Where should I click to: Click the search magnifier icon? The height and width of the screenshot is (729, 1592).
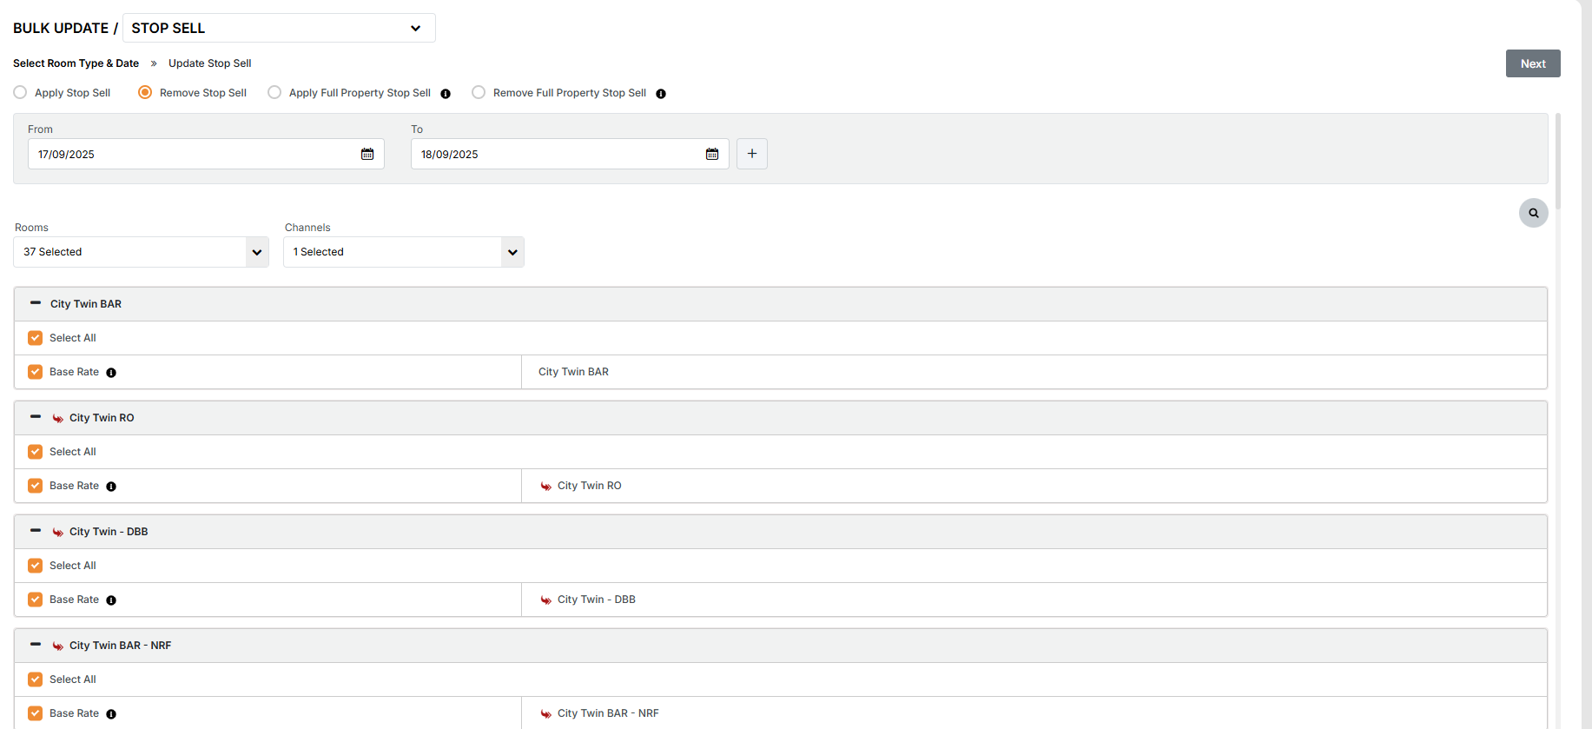coord(1533,213)
